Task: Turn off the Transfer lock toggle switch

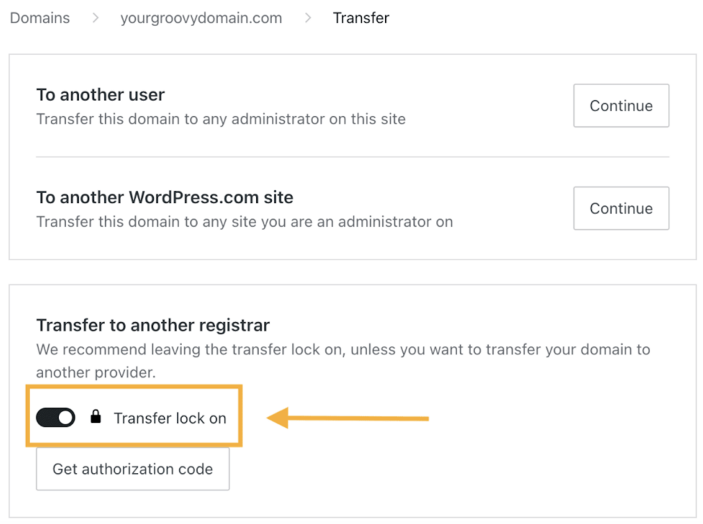Action: (56, 418)
